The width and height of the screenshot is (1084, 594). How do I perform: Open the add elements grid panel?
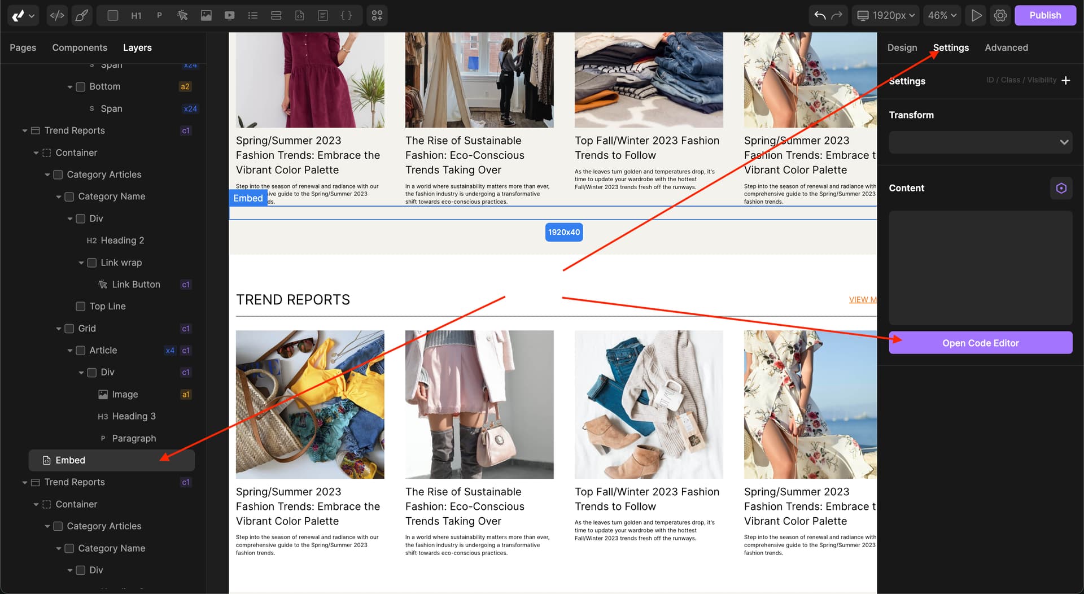[x=377, y=15]
